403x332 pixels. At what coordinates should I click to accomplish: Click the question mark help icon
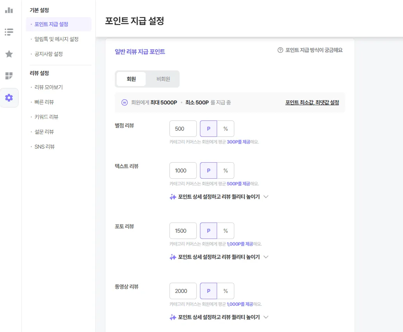[280, 50]
